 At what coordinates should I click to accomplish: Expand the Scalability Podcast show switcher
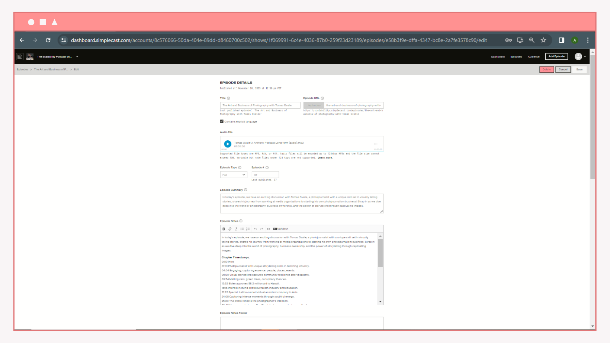pos(77,57)
